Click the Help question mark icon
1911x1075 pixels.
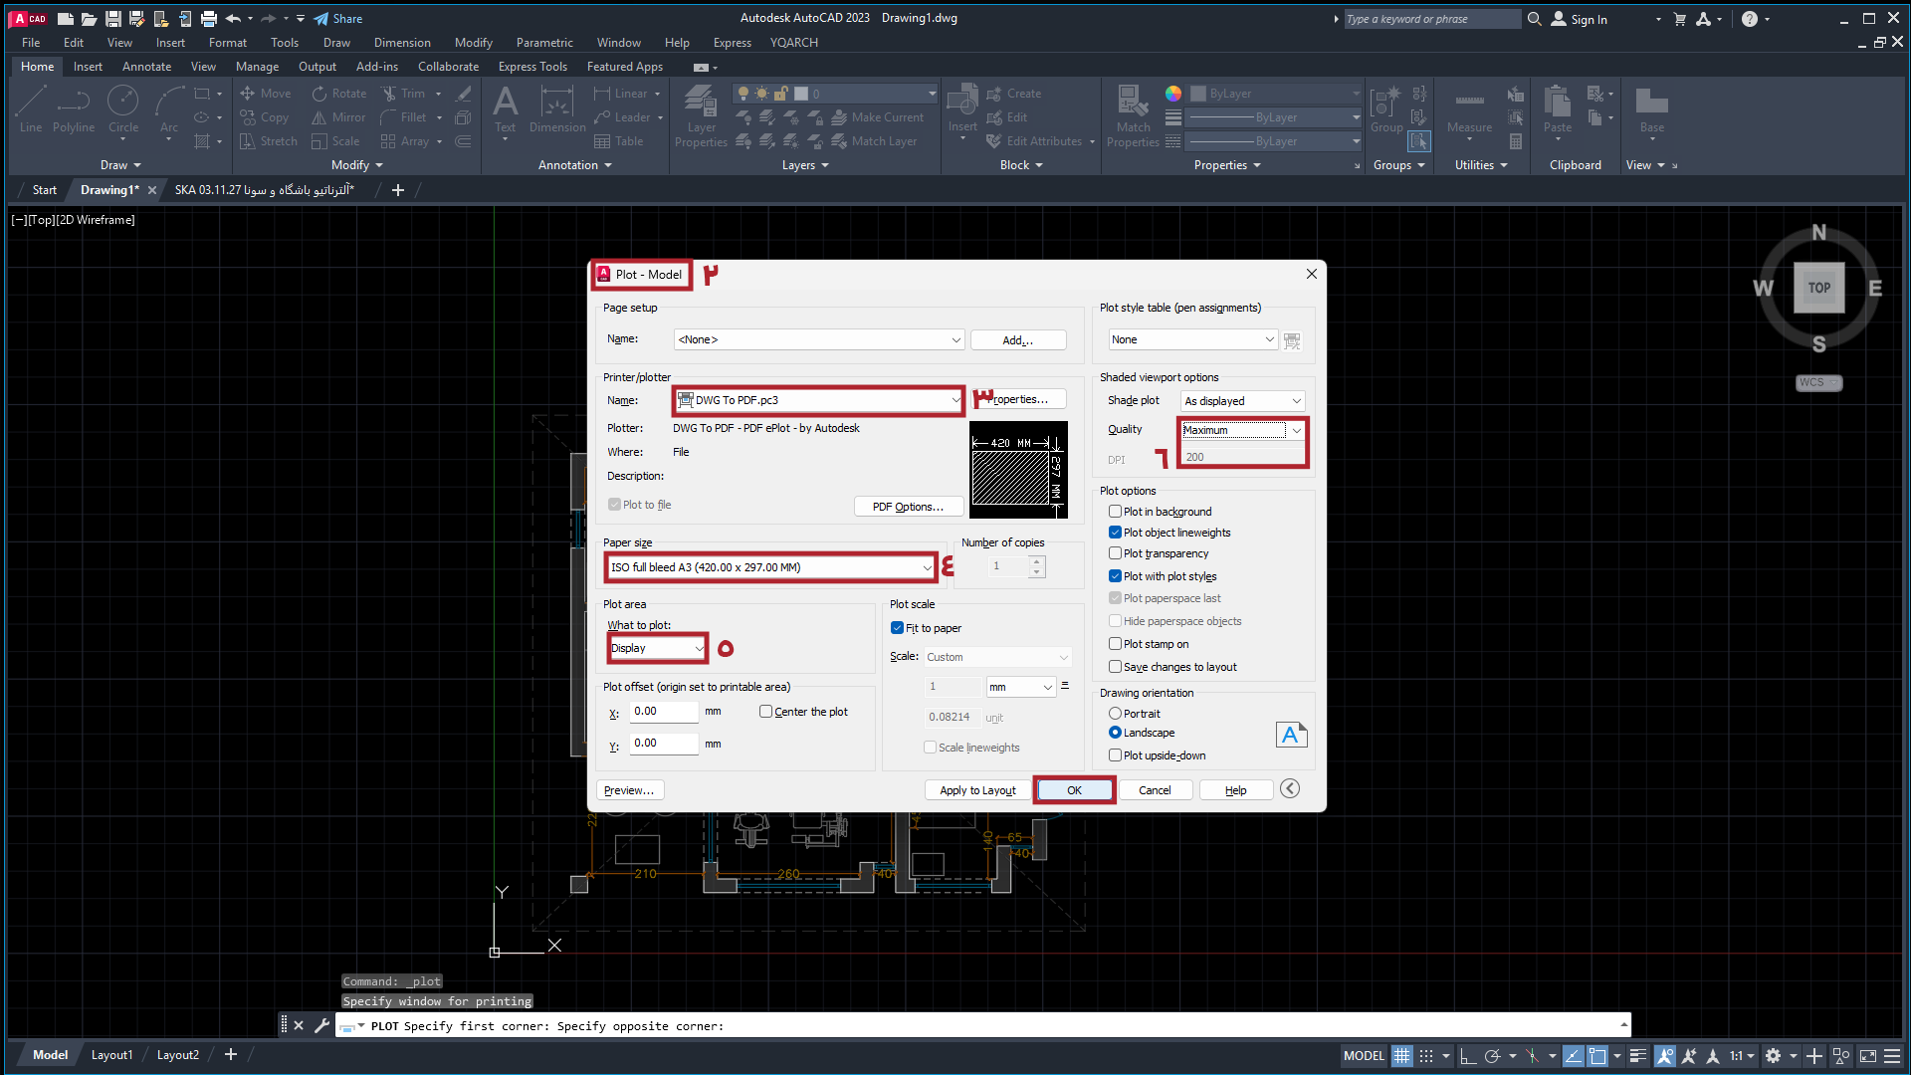pyautogui.click(x=1750, y=19)
